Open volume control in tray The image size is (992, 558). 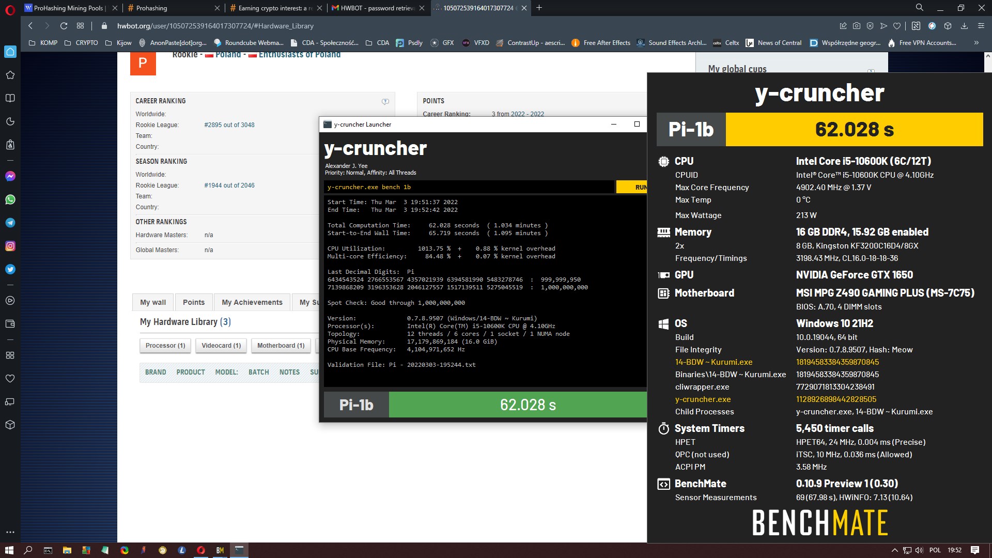tap(919, 550)
